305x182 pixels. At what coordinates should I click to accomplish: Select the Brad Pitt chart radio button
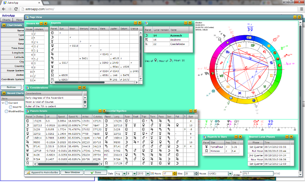11,107
